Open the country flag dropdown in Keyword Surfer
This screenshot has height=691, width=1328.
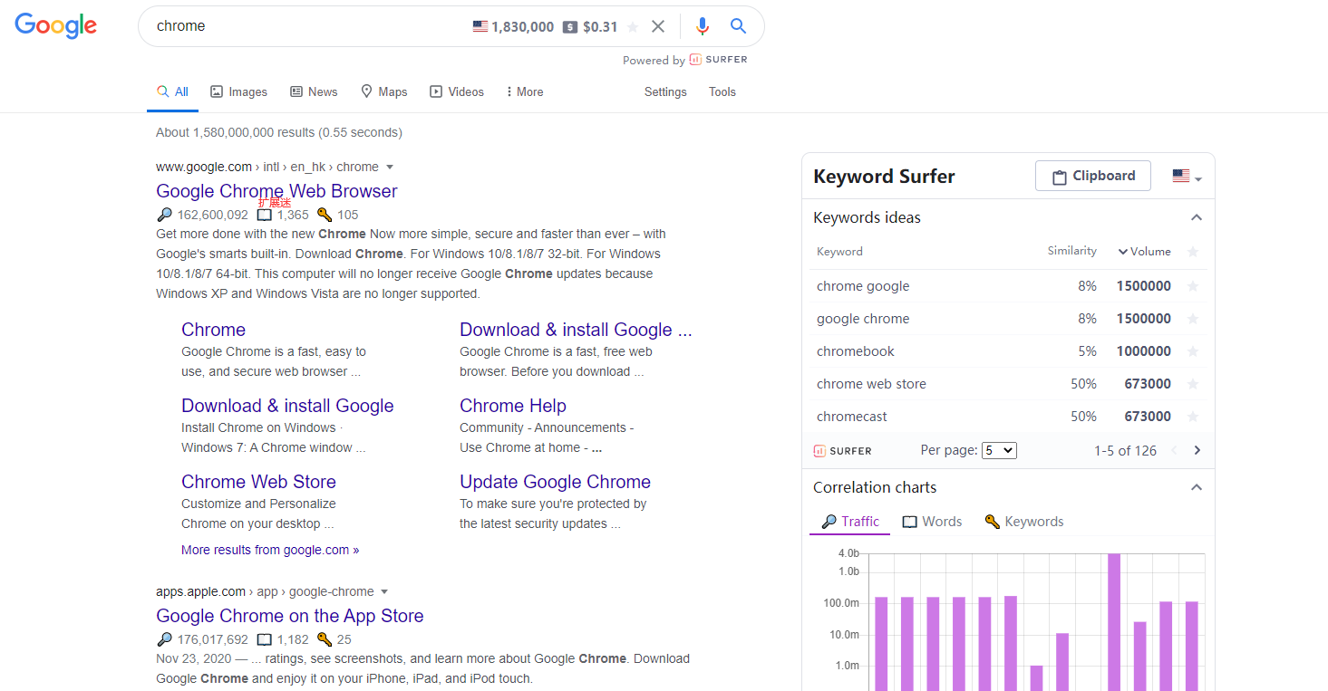[1187, 177]
